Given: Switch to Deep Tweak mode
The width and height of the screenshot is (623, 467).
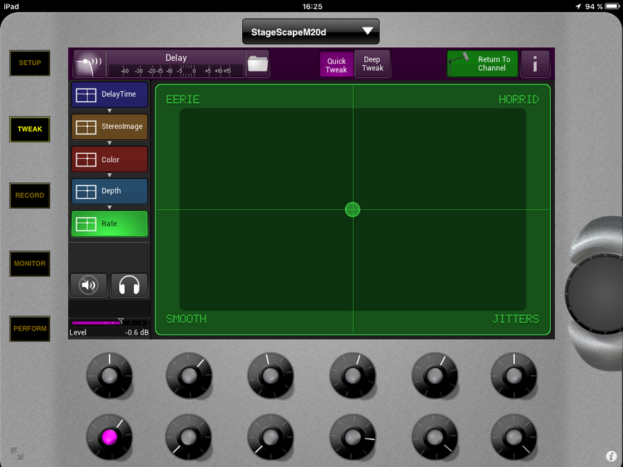Looking at the screenshot, I should pyautogui.click(x=373, y=64).
